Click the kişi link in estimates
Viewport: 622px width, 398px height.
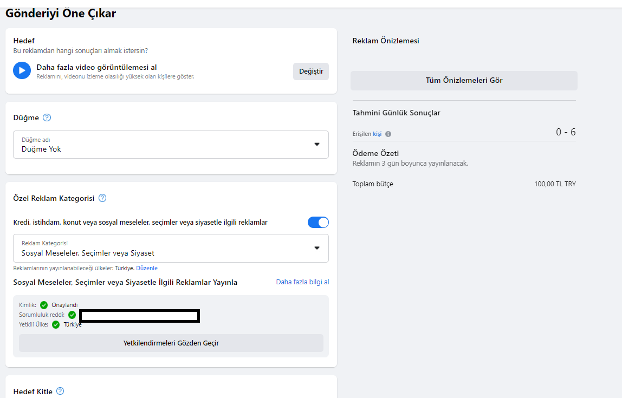point(377,134)
